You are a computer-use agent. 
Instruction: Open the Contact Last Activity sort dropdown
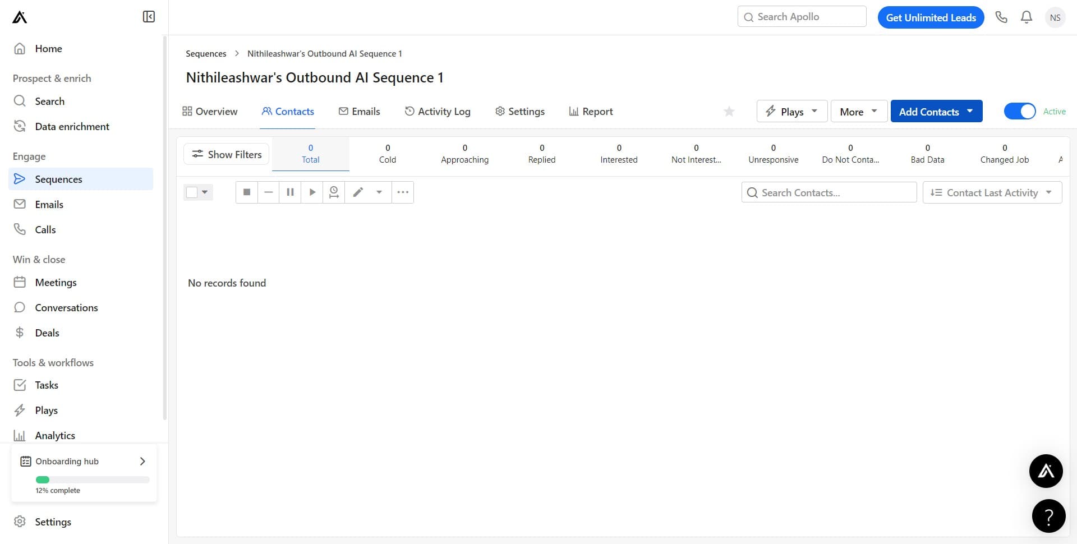tap(992, 192)
